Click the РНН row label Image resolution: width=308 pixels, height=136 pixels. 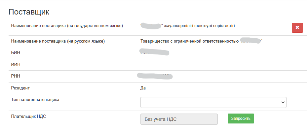pyautogui.click(x=16, y=76)
